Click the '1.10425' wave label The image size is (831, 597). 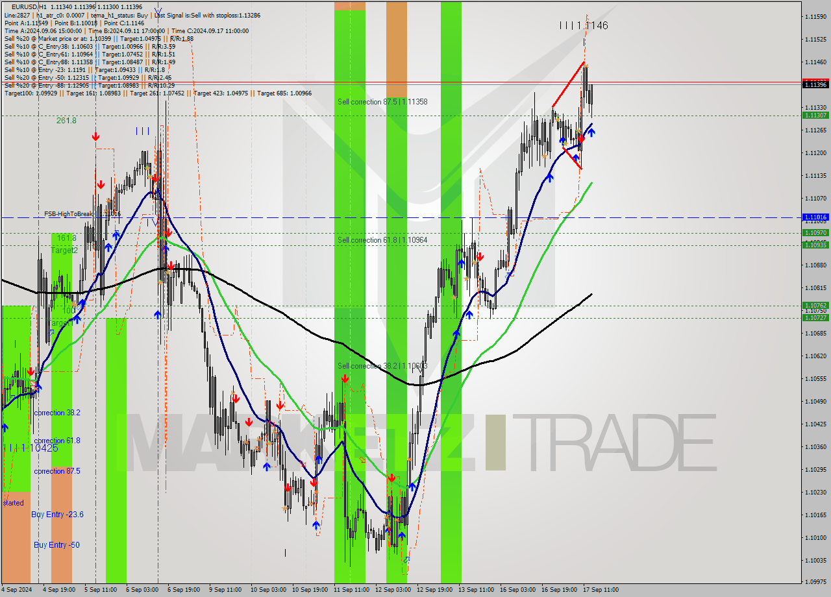[x=31, y=448]
